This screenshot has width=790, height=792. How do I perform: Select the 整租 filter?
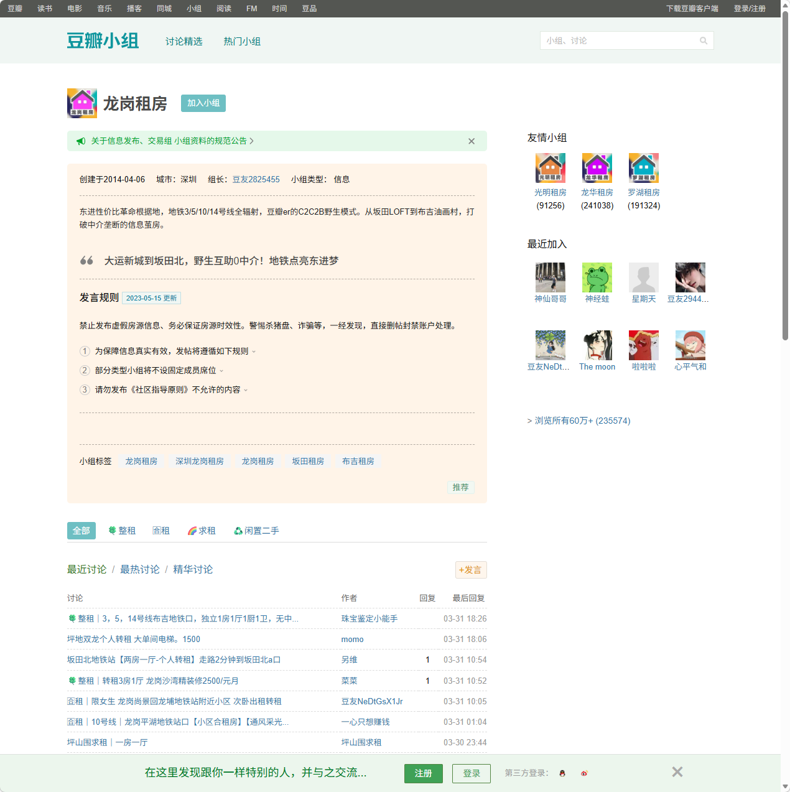pyautogui.click(x=122, y=530)
